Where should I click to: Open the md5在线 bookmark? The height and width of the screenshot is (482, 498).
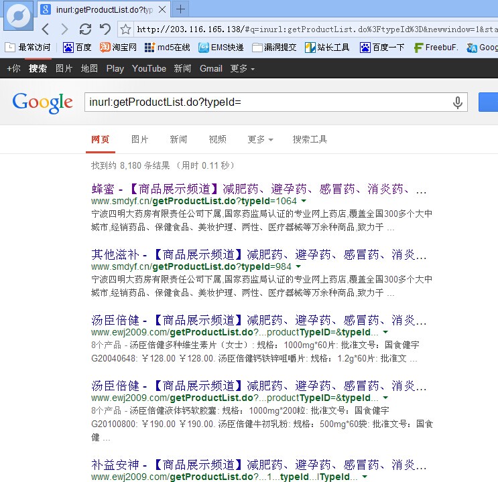click(x=167, y=48)
